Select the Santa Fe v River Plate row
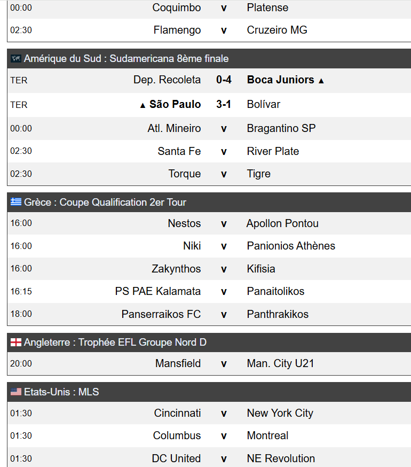 click(209, 151)
